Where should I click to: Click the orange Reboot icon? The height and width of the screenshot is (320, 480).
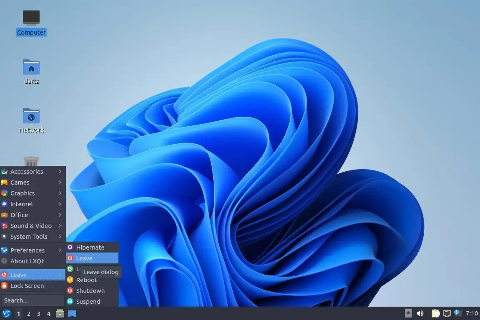pos(70,280)
